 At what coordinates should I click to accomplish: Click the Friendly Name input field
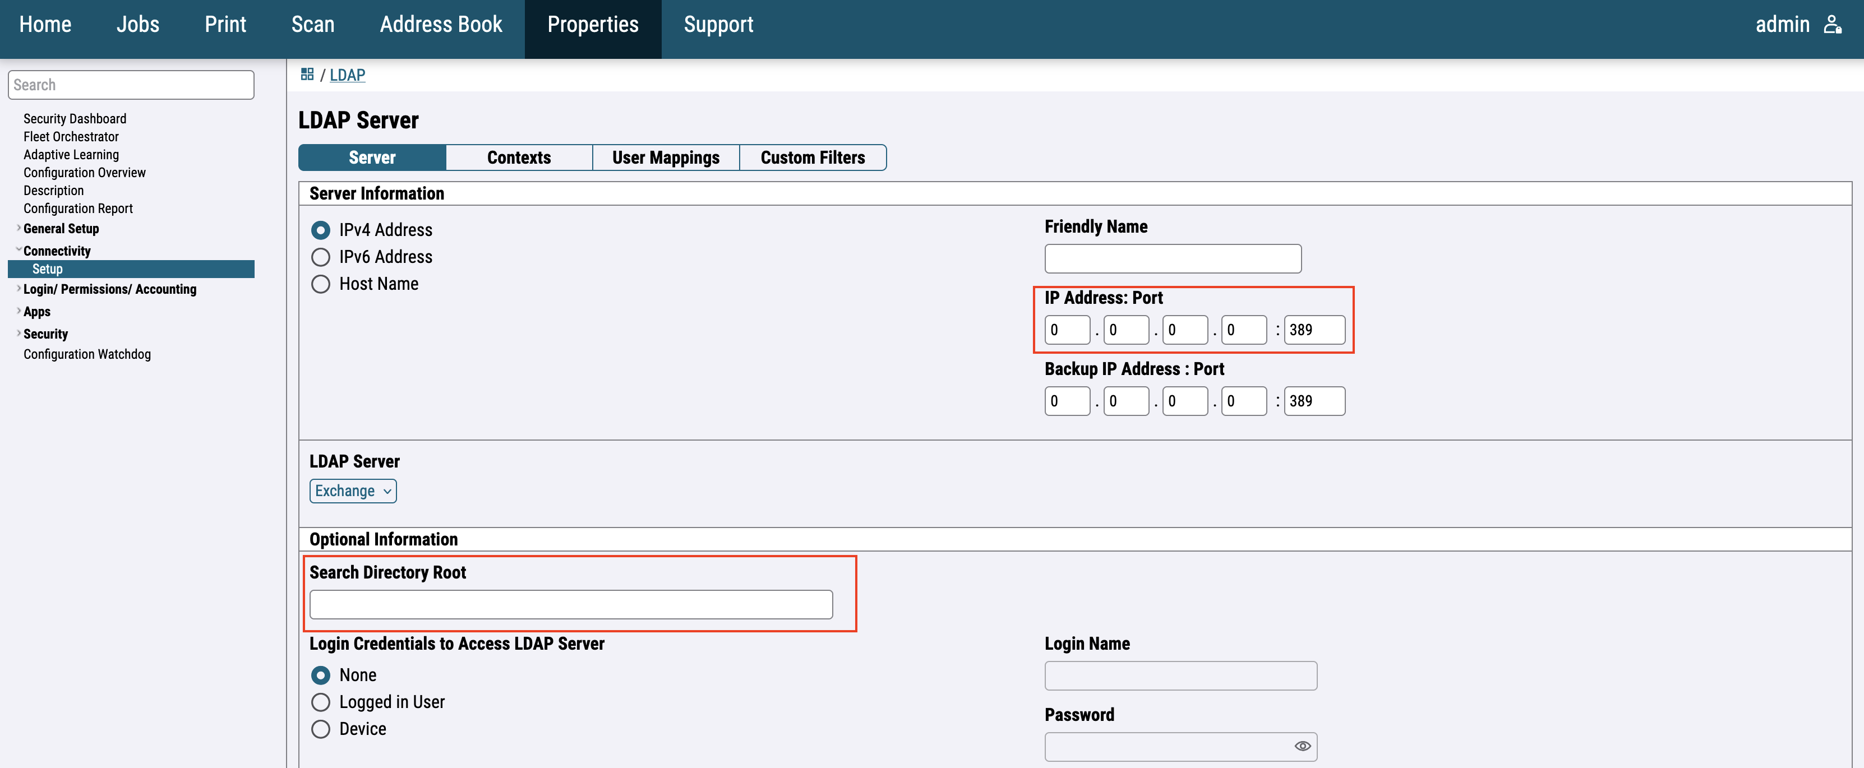[x=1172, y=258]
